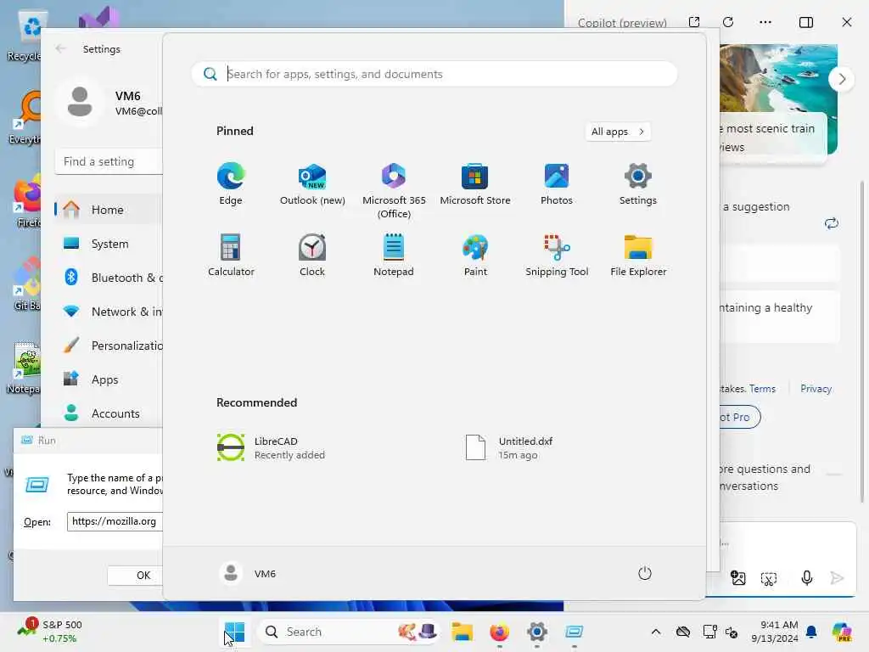Open clock and date flyout 9:41 AM
The image size is (869, 652).
pos(775,632)
